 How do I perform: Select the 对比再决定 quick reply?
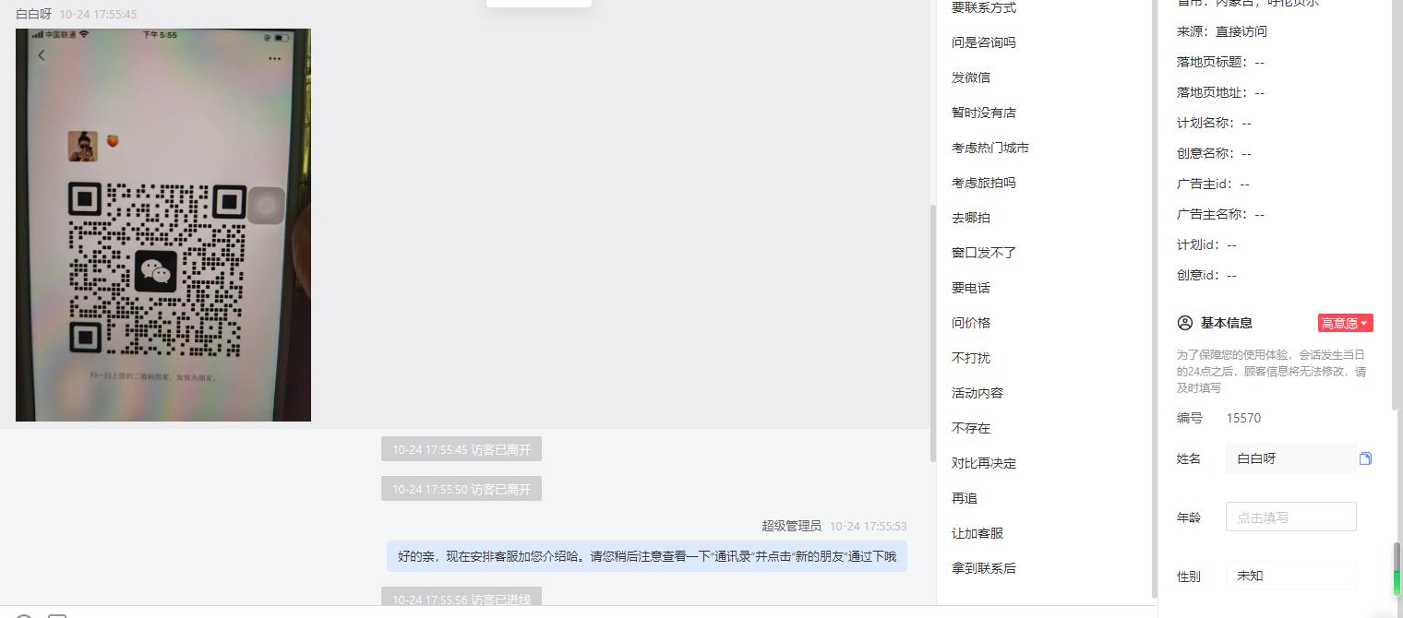[x=984, y=463]
